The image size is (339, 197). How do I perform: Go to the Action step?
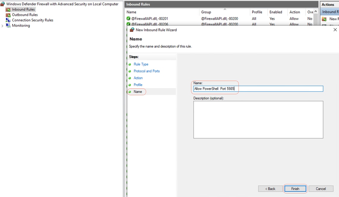[x=138, y=78]
